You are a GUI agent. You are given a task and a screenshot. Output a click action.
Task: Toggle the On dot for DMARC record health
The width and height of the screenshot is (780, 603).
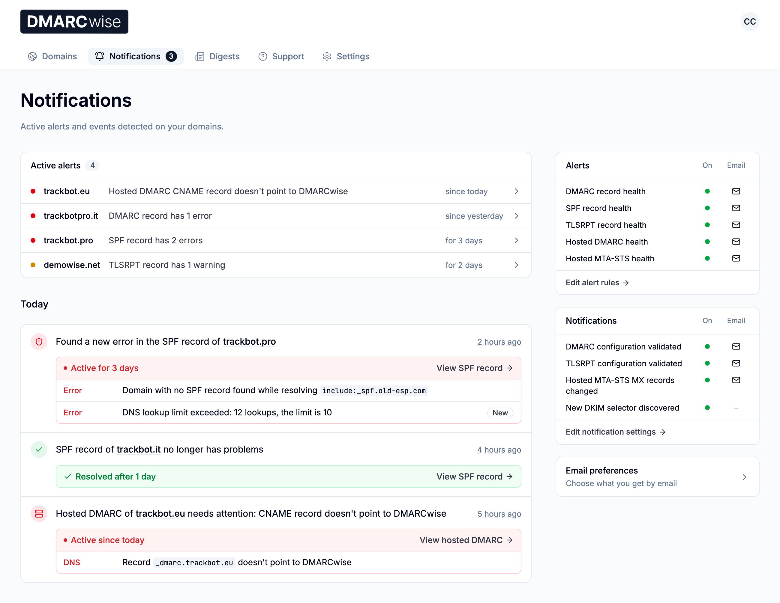[x=707, y=191]
